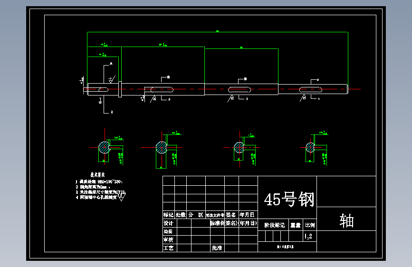Click the '处数' header cell
This screenshot has width=412, height=267.
tap(181, 215)
